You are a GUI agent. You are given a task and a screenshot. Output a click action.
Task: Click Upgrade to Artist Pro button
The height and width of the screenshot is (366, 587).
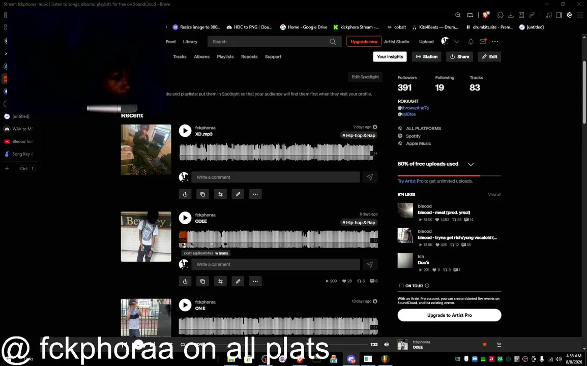[449, 315]
